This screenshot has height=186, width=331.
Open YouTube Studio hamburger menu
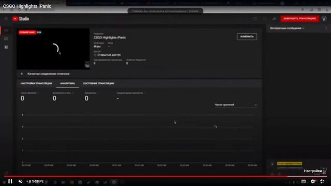click(x=6, y=19)
